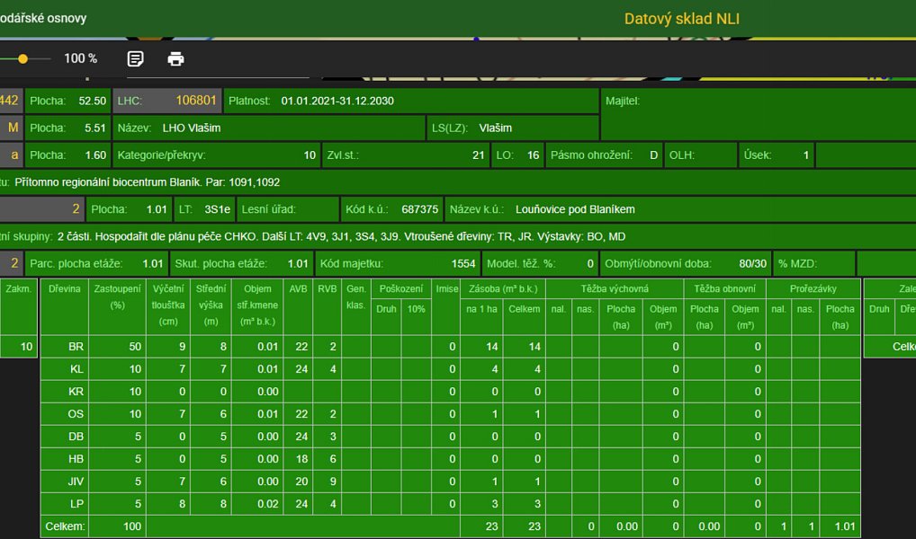
Task: Open the Datový sklad NLI header title
Action: 682,19
